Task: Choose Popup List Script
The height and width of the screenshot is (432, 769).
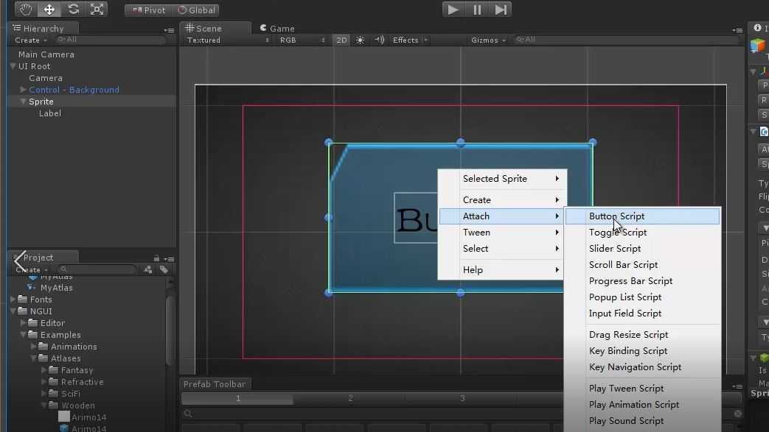Action: point(642,297)
